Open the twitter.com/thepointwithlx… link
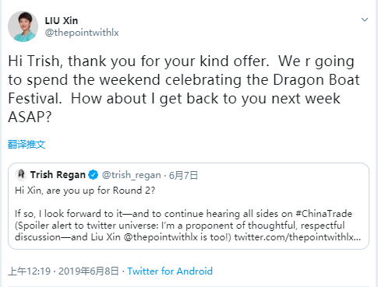Viewport: 378px width, 287px height. 298,237
